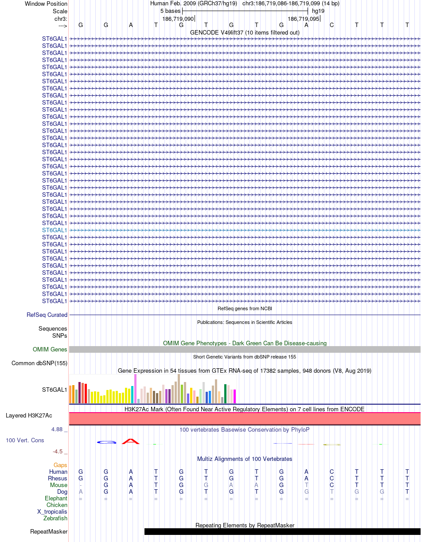Click the 186,719,095 position marker
This screenshot has height=542, width=421.
click(x=304, y=19)
